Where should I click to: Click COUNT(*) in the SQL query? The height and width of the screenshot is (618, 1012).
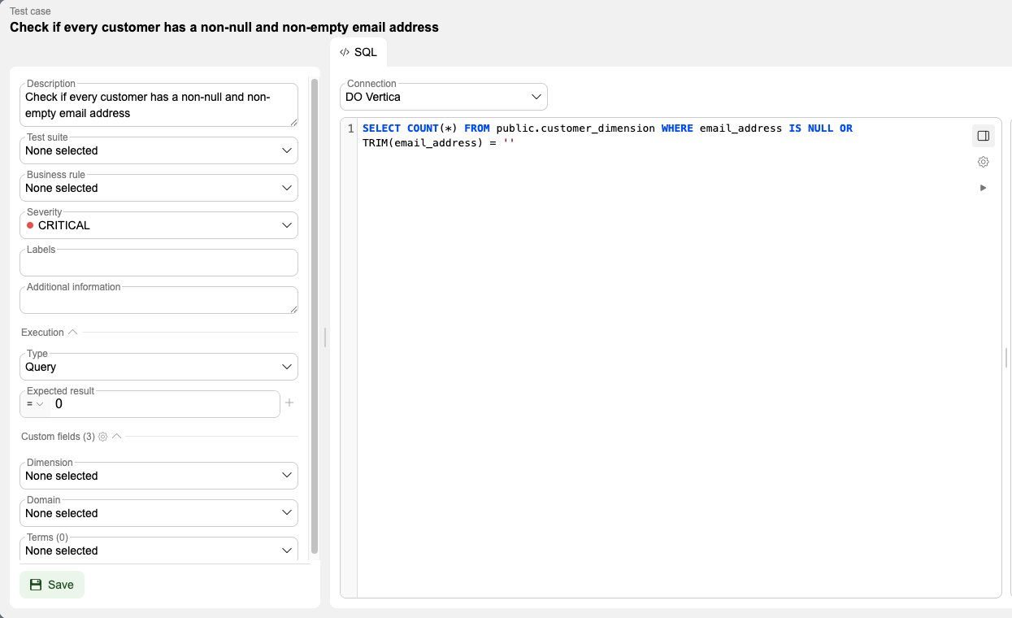coord(432,128)
